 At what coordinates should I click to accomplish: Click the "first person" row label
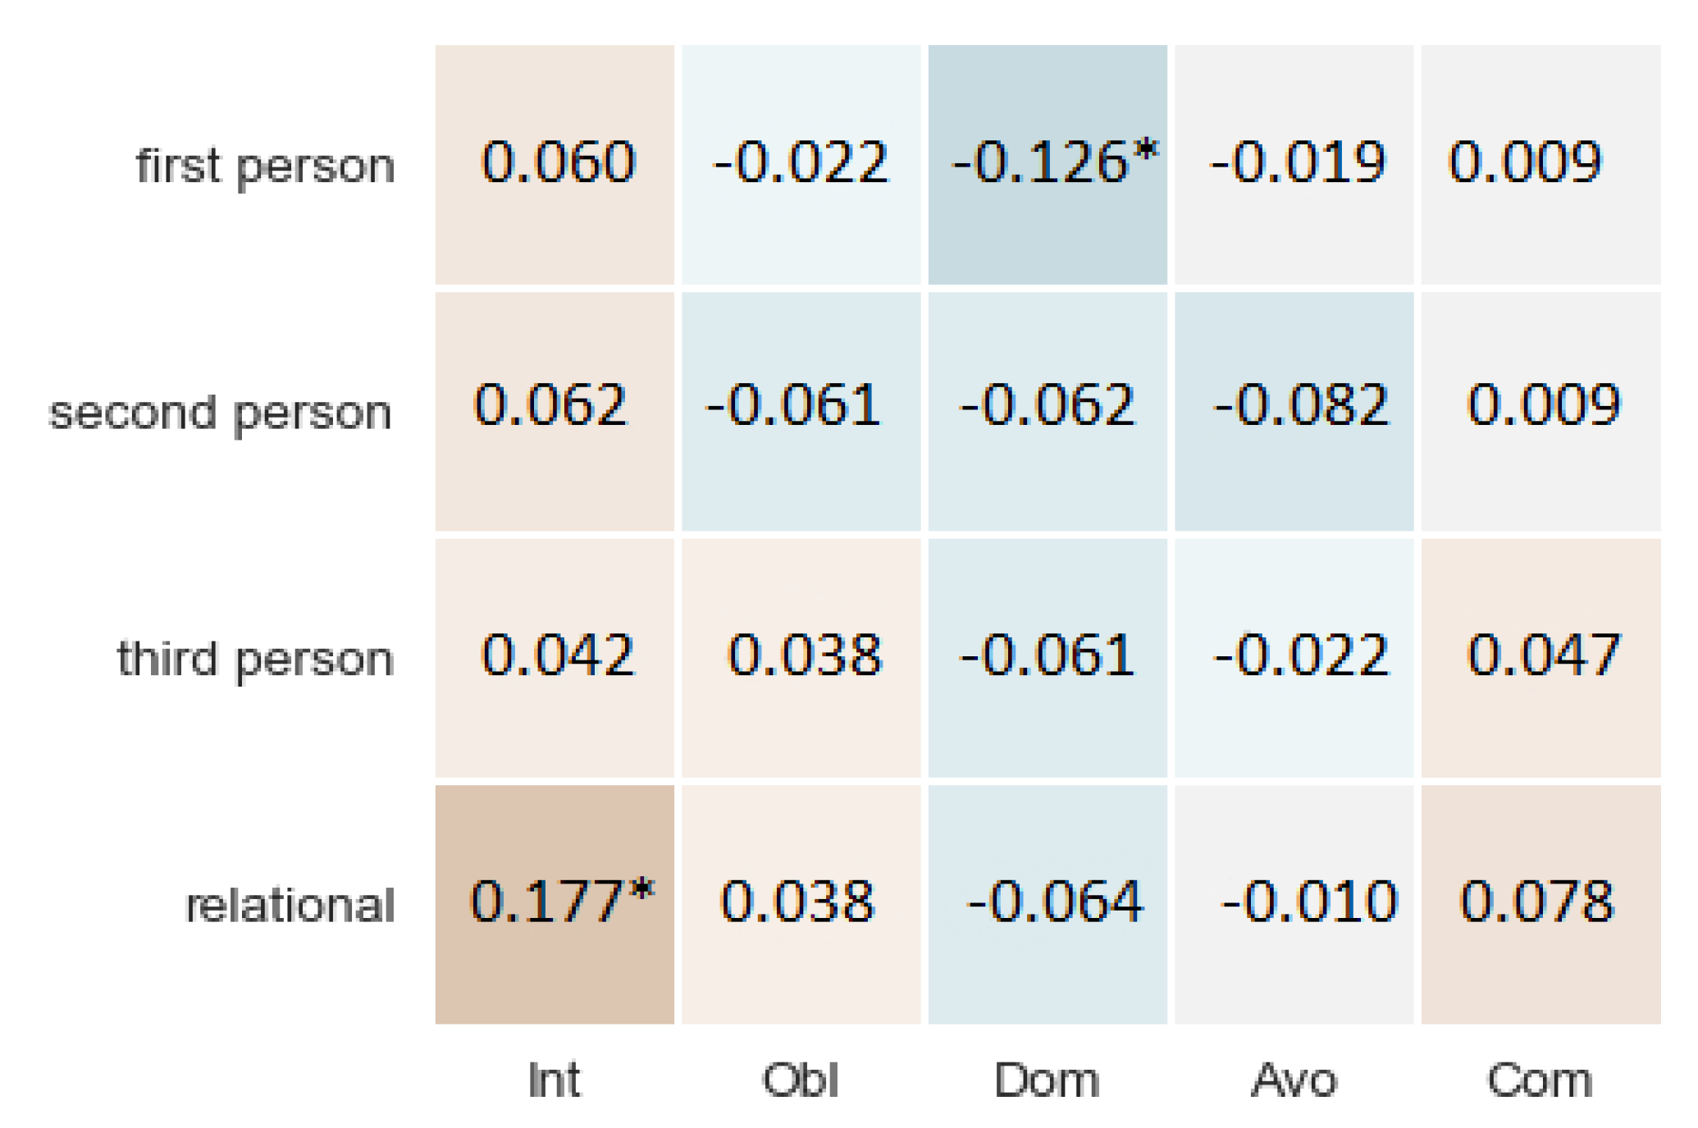pos(265,167)
